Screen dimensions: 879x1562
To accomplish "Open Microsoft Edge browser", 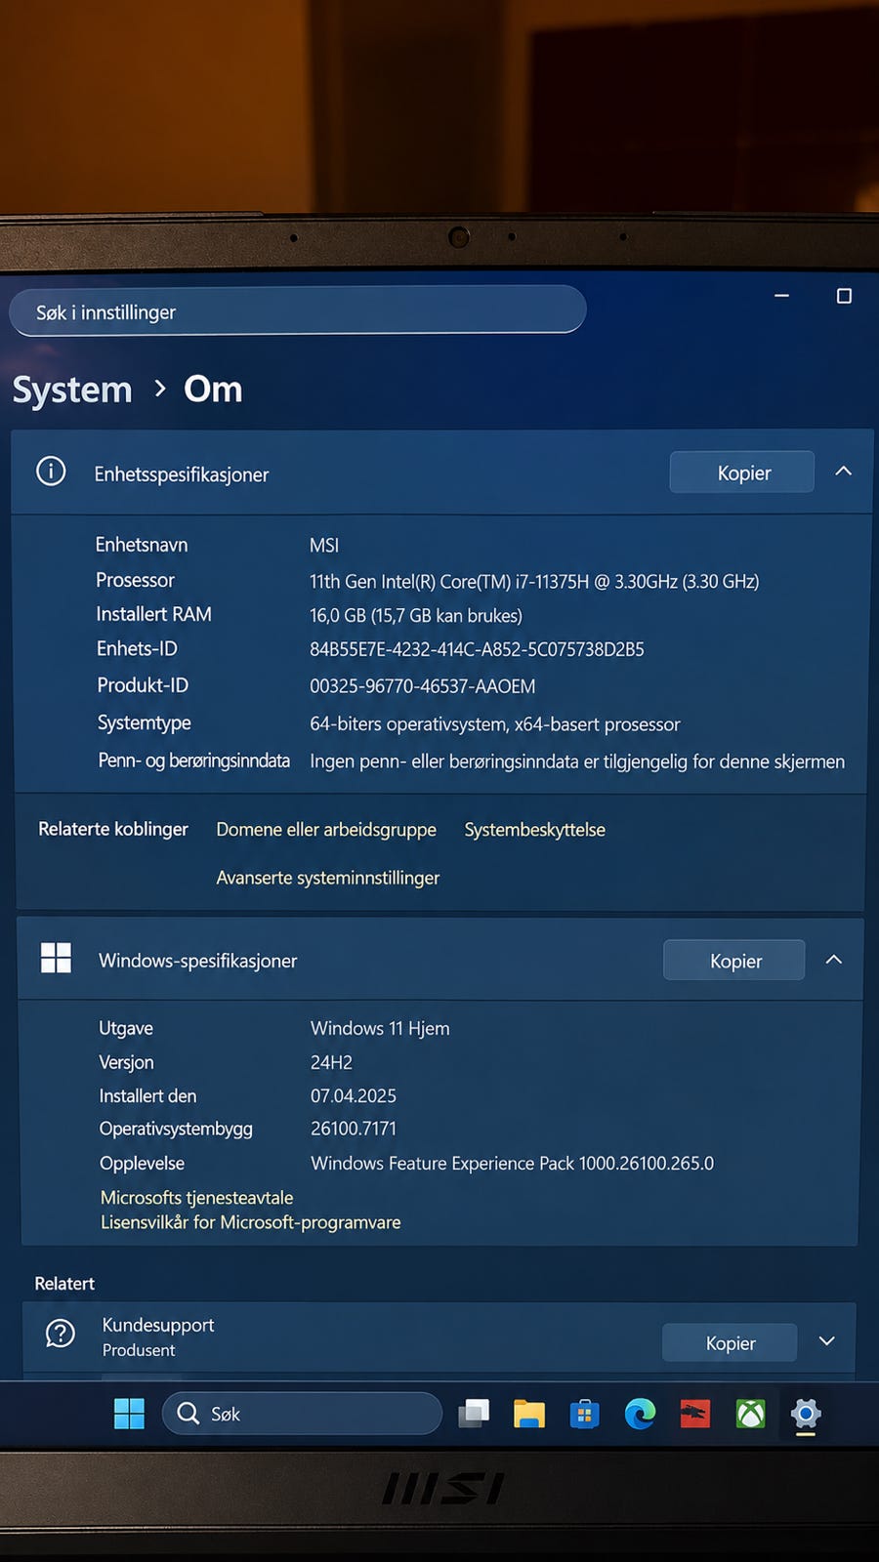I will pyautogui.click(x=640, y=1414).
